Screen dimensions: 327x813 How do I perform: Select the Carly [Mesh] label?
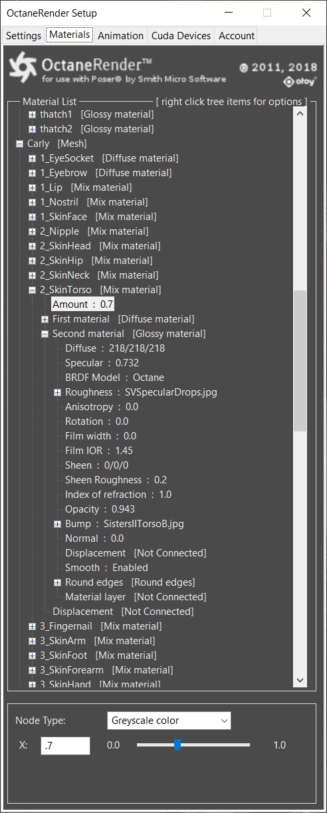click(x=57, y=144)
